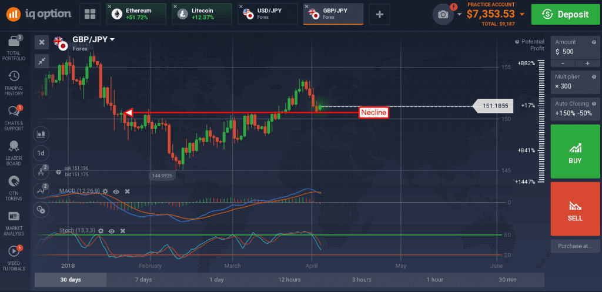Switch to the Ethereum tab
This screenshot has width=602, height=292.
(136, 14)
